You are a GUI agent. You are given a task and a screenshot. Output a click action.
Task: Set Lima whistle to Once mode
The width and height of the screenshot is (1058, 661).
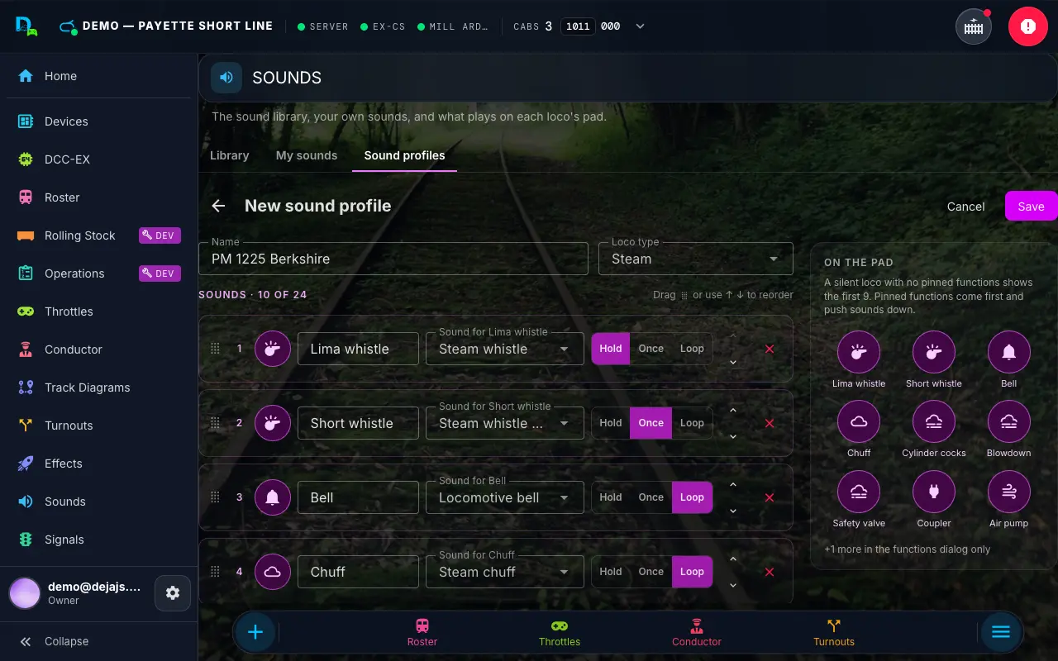[x=651, y=349]
